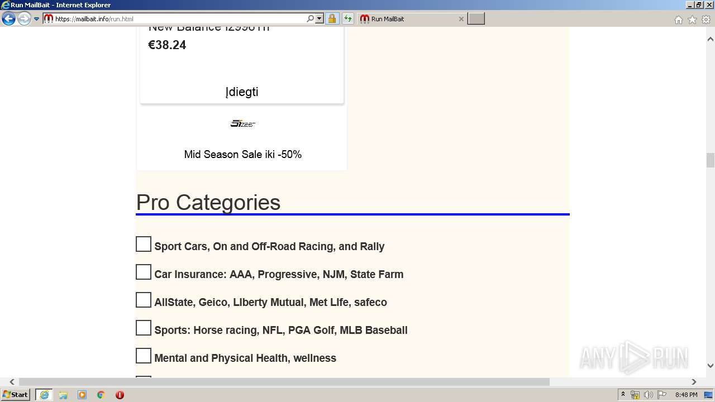Click the network tray icon
The width and height of the screenshot is (715, 402).
click(x=635, y=395)
